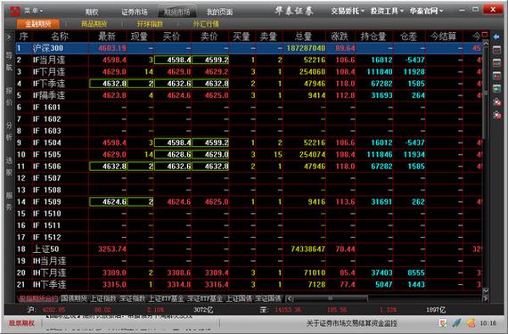
Task: Click the 关于证券市场交易结算资金监控 notice
Action: tap(352, 323)
